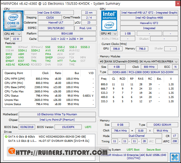Screen dimensions: 181x163
Task: Open the GPU #0 selector dropdown
Action: [x=109, y=34]
